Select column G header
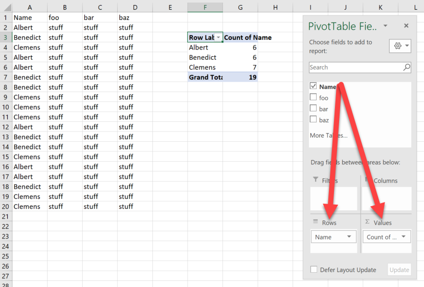 (240, 7)
